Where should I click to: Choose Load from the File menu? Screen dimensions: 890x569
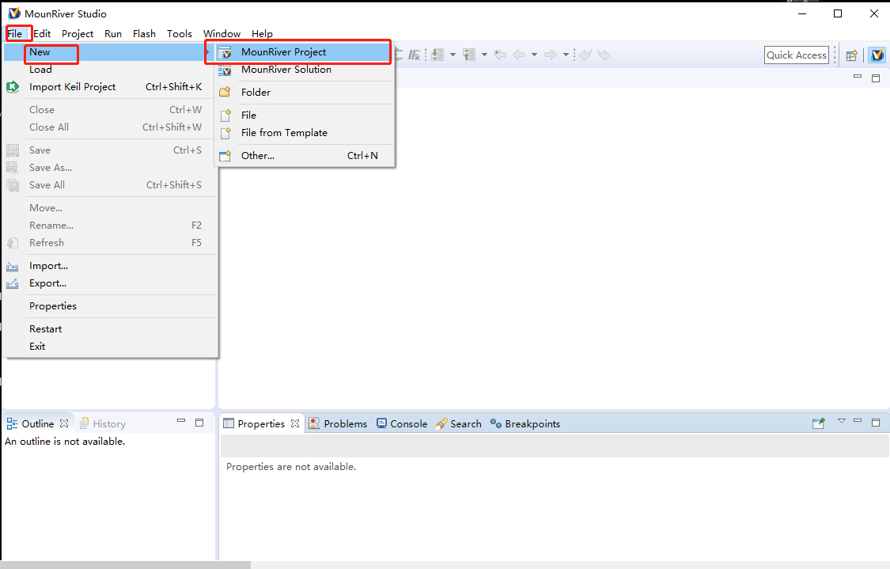[x=110, y=70]
